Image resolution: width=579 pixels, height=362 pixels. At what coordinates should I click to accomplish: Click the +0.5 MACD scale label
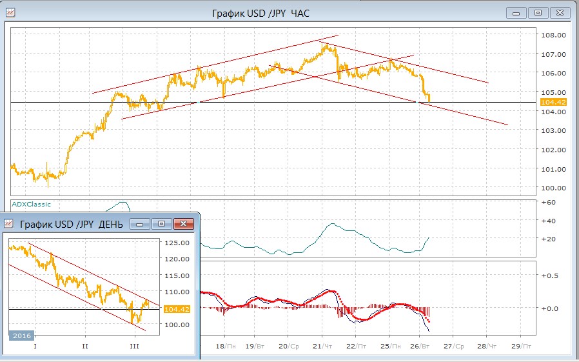(549, 276)
